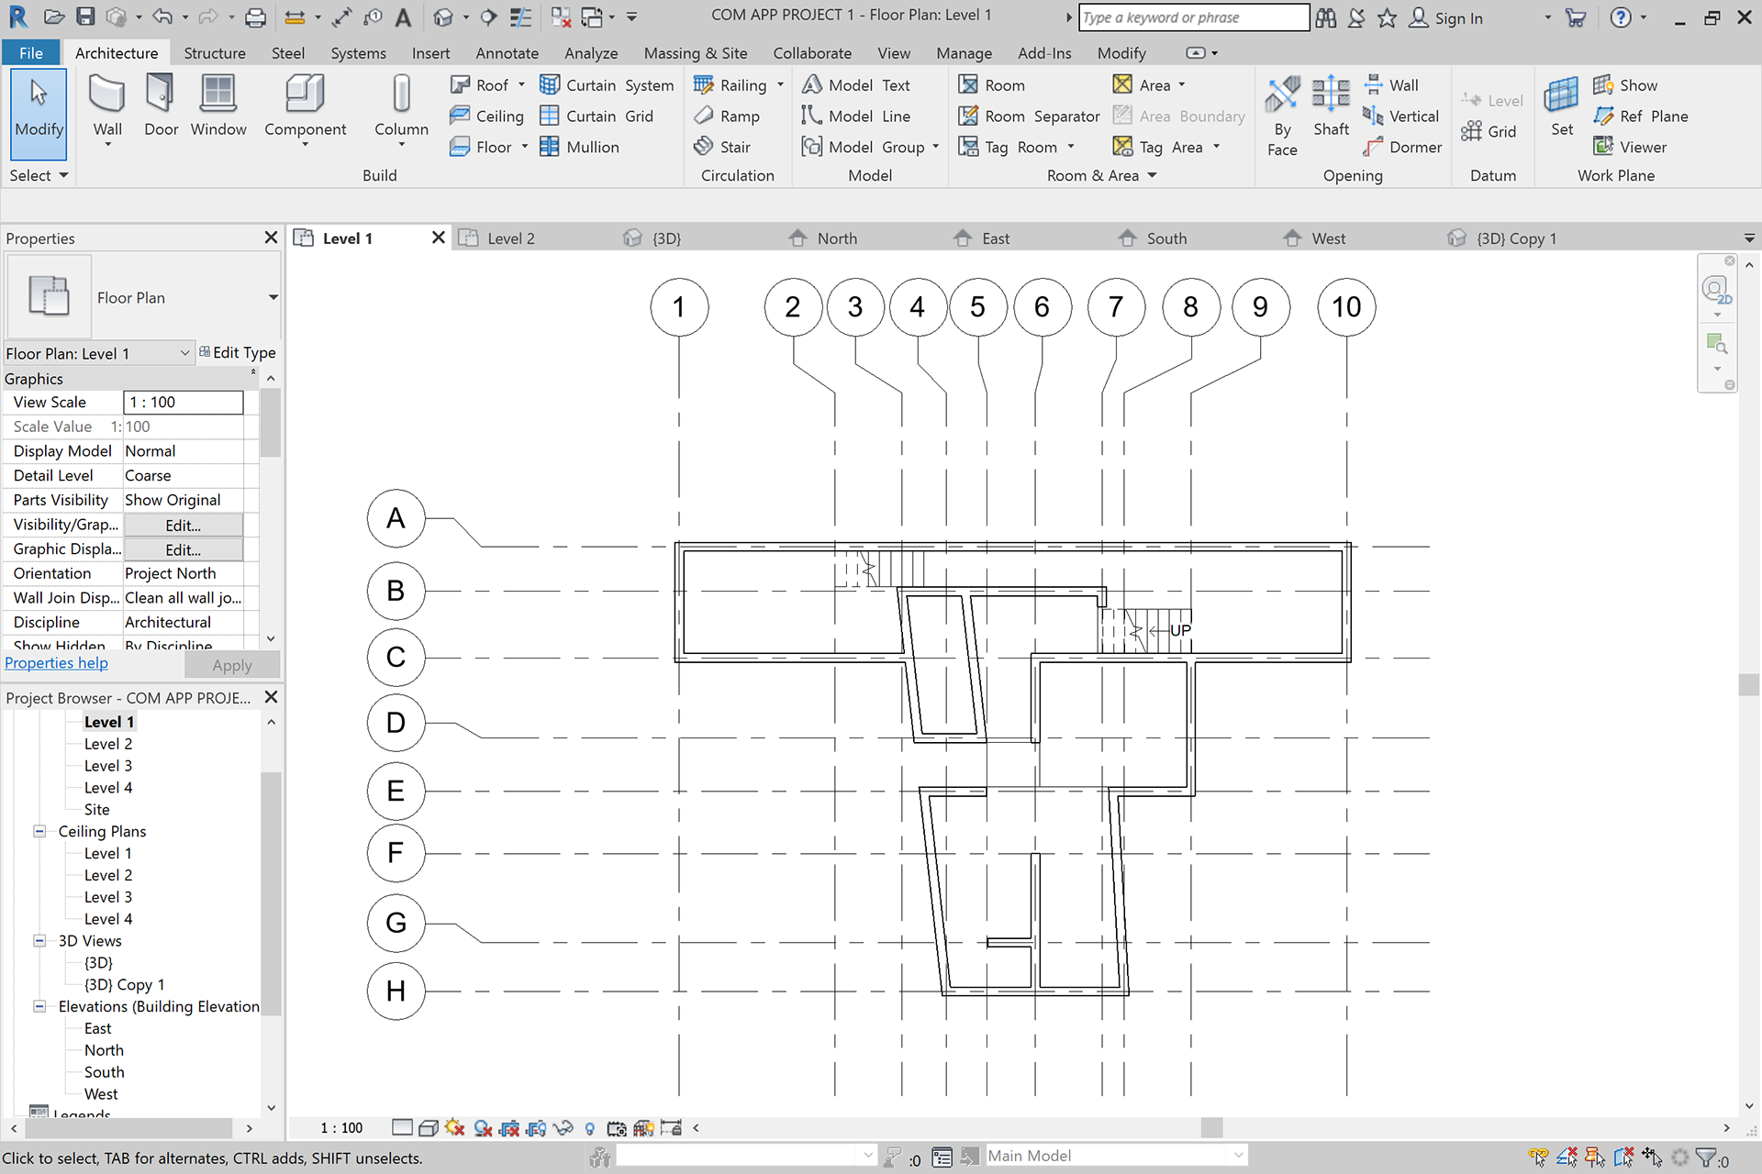
Task: Switch to the Structure ribbon tab
Action: coord(214,53)
